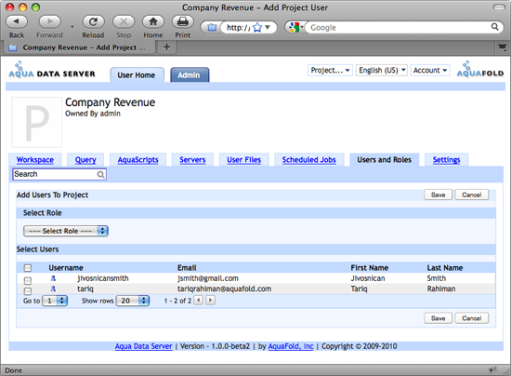Open the Scheduled Jobs tab
This screenshot has width=511, height=376.
[309, 159]
